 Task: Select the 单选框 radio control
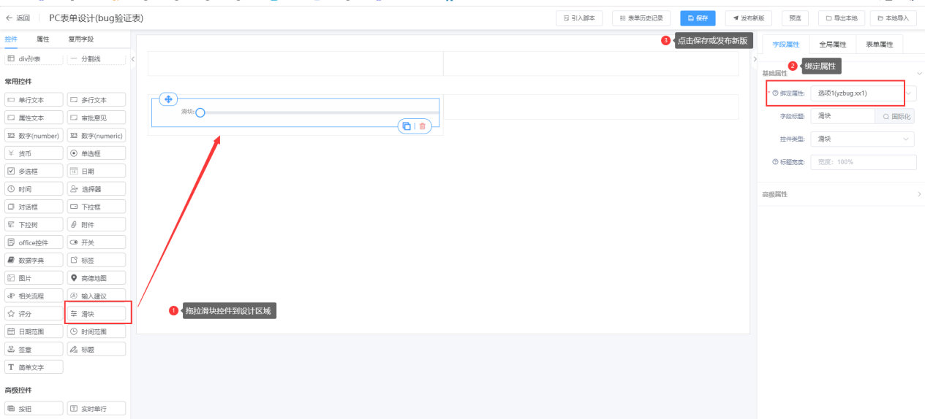(x=97, y=153)
